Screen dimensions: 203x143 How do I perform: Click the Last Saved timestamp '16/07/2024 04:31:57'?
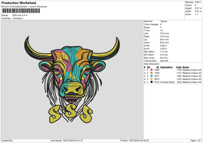click(73, 140)
